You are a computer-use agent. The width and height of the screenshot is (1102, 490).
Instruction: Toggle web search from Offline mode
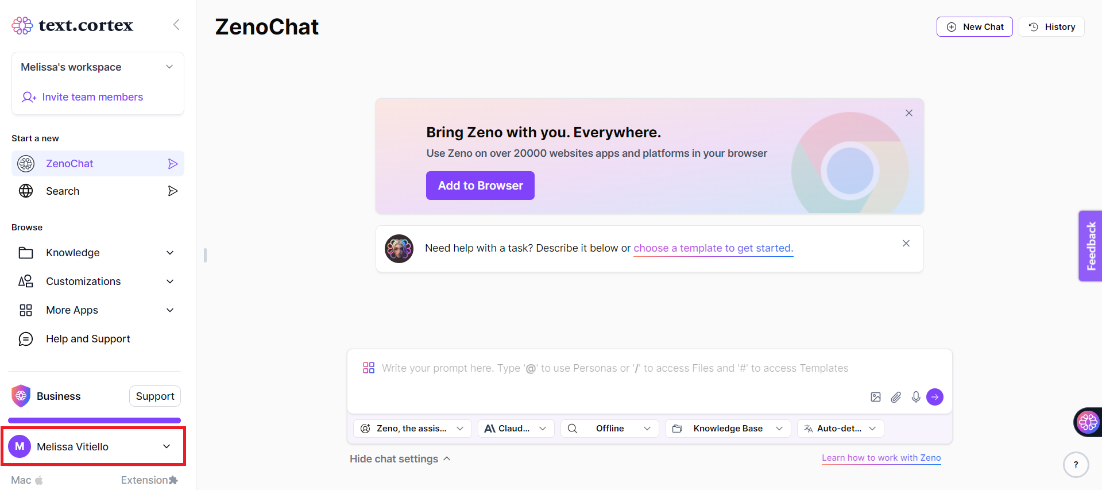[609, 428]
